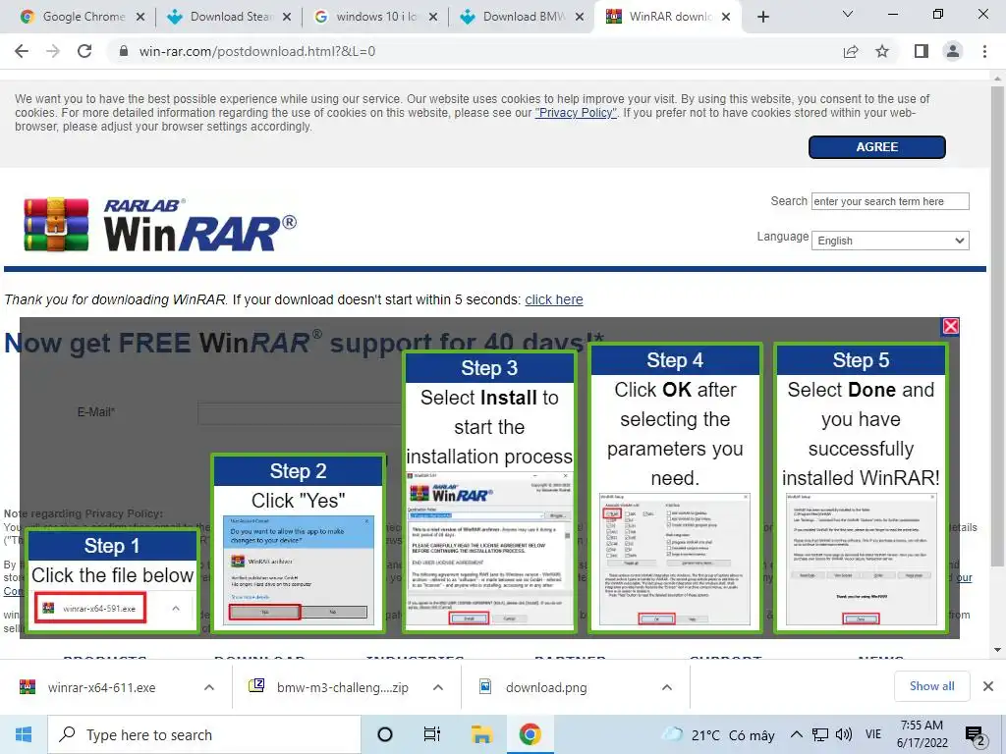The height and width of the screenshot is (754, 1006).
Task: Switch the VIE input language
Action: pos(873,734)
